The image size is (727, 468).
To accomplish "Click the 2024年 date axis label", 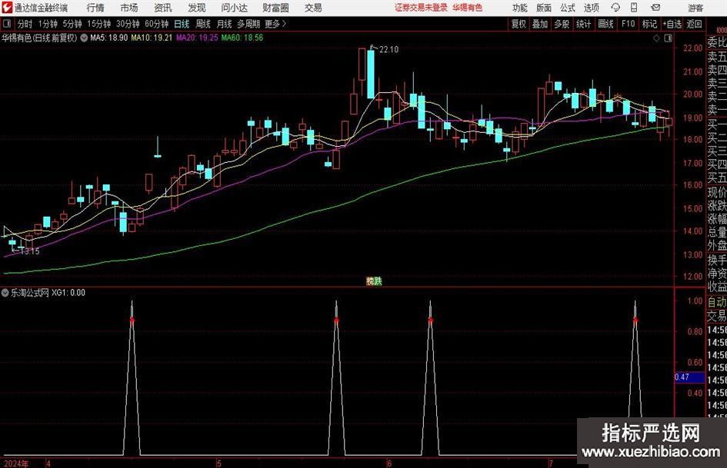I will click(15, 463).
